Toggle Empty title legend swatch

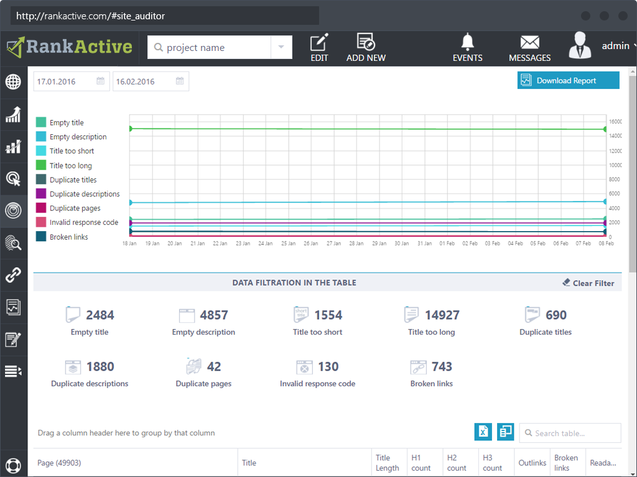(41, 122)
